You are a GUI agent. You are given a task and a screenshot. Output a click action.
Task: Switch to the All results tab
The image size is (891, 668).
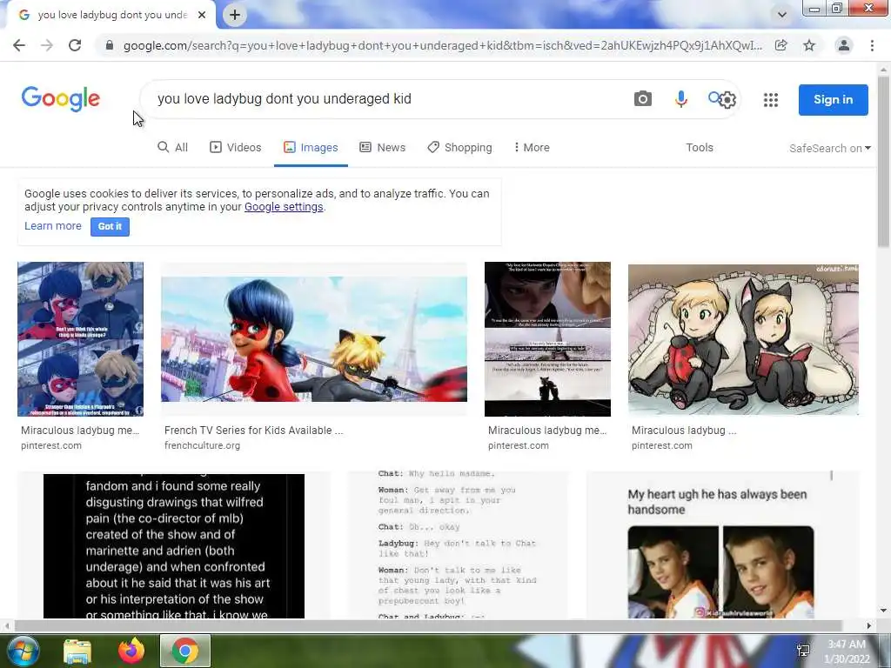(x=173, y=148)
